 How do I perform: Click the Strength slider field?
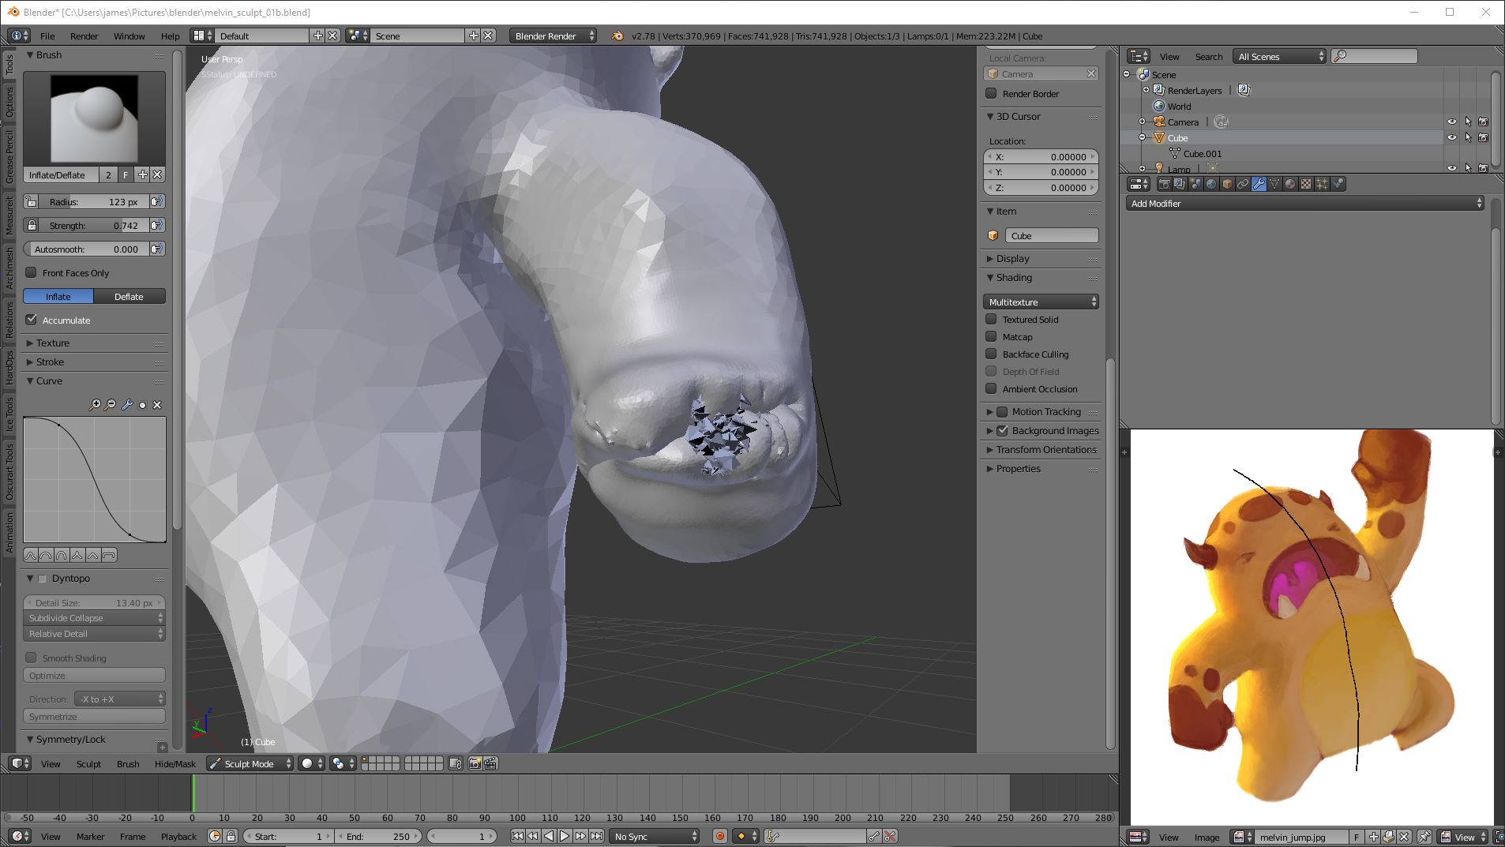[x=94, y=225]
